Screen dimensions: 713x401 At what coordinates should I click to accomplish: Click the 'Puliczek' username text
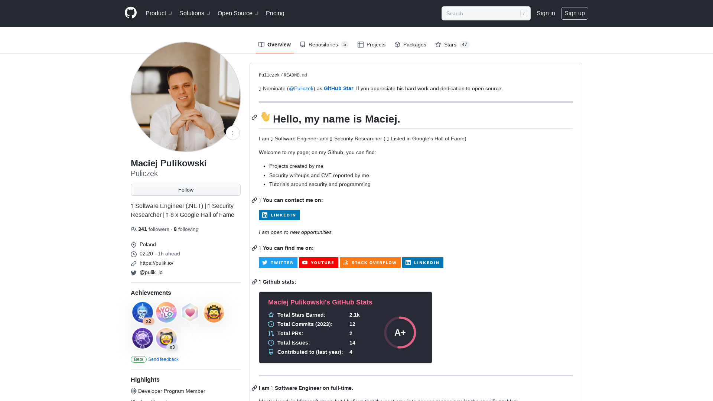144,173
